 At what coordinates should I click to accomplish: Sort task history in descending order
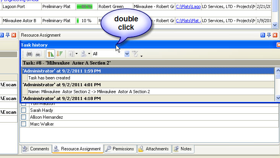pos(59,54)
